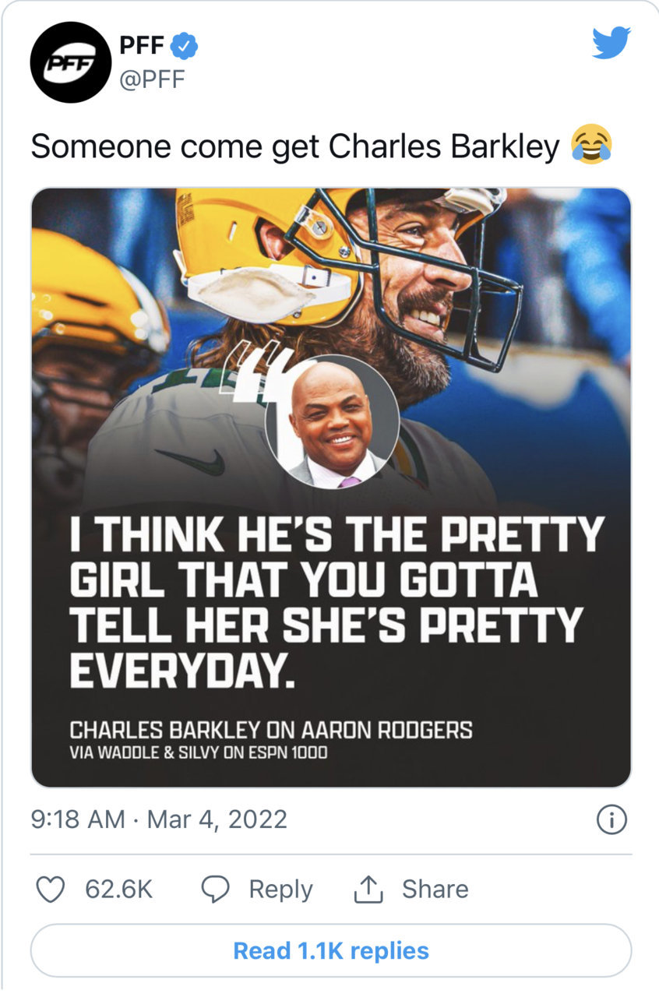Click the 'I THINK HE'S THE PRETTY GIRL' quote
Viewport: 659px width, 997px height.
coord(337,602)
